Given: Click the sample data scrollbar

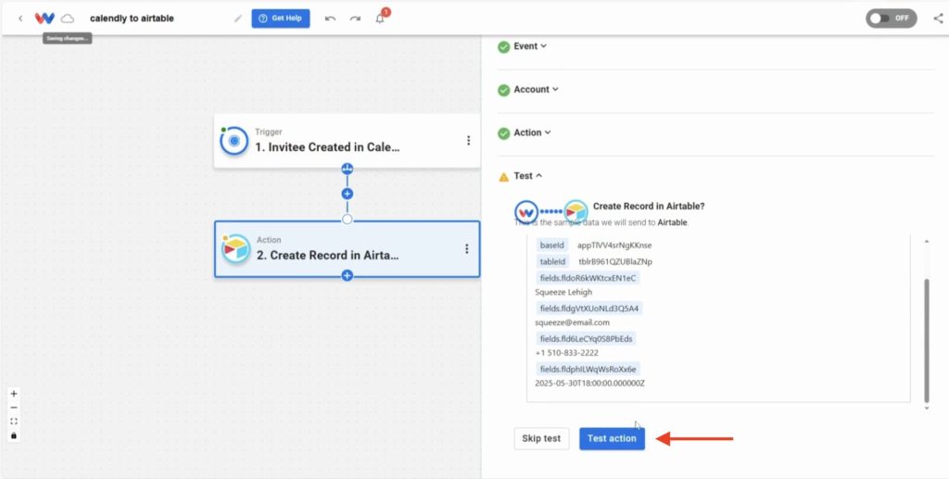Looking at the screenshot, I should 927,341.
